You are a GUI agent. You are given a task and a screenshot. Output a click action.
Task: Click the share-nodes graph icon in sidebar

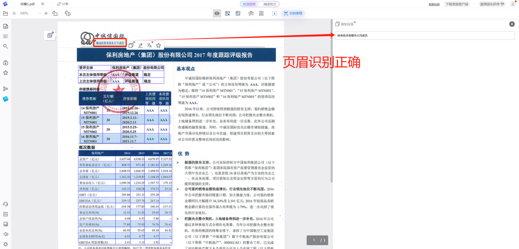[x=6, y=89]
